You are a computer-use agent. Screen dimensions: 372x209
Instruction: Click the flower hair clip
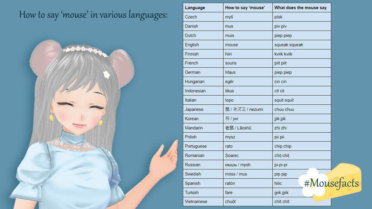[x=106, y=75]
